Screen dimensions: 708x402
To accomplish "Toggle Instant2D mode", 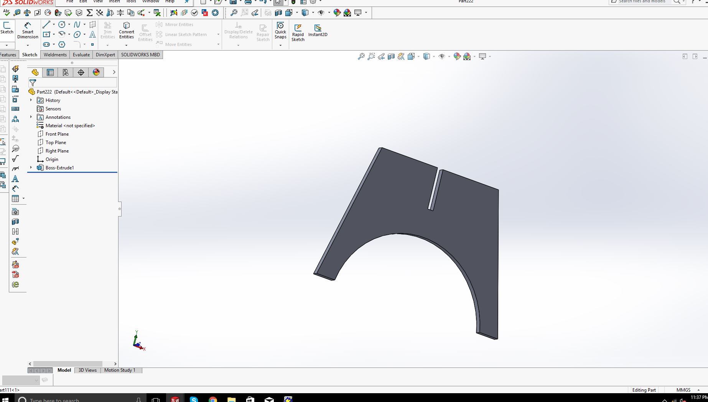I will [x=318, y=30].
